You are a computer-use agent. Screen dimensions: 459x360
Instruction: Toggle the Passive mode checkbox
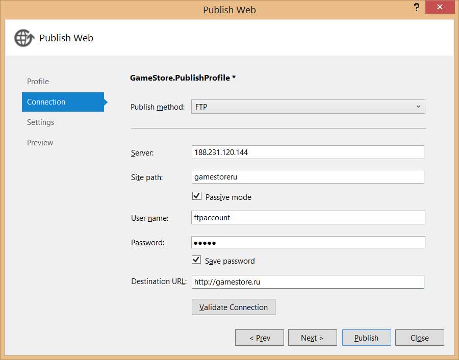click(197, 196)
